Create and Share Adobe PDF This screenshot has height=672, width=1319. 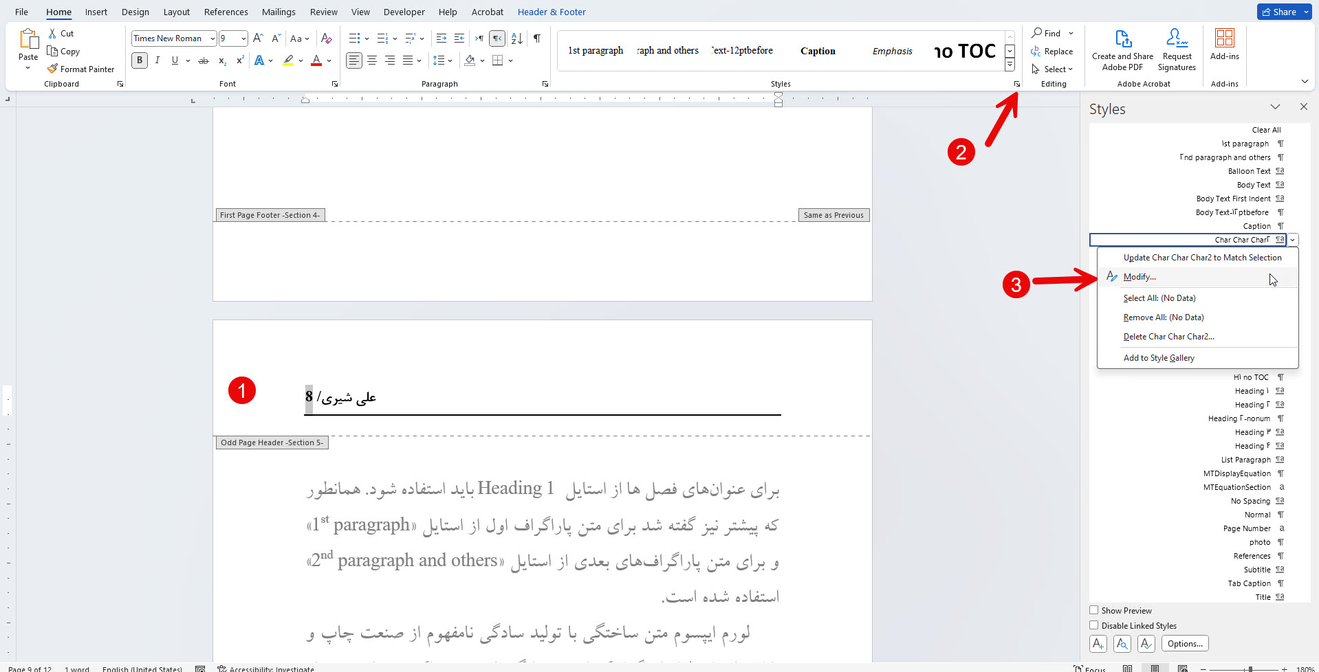pos(1122,49)
